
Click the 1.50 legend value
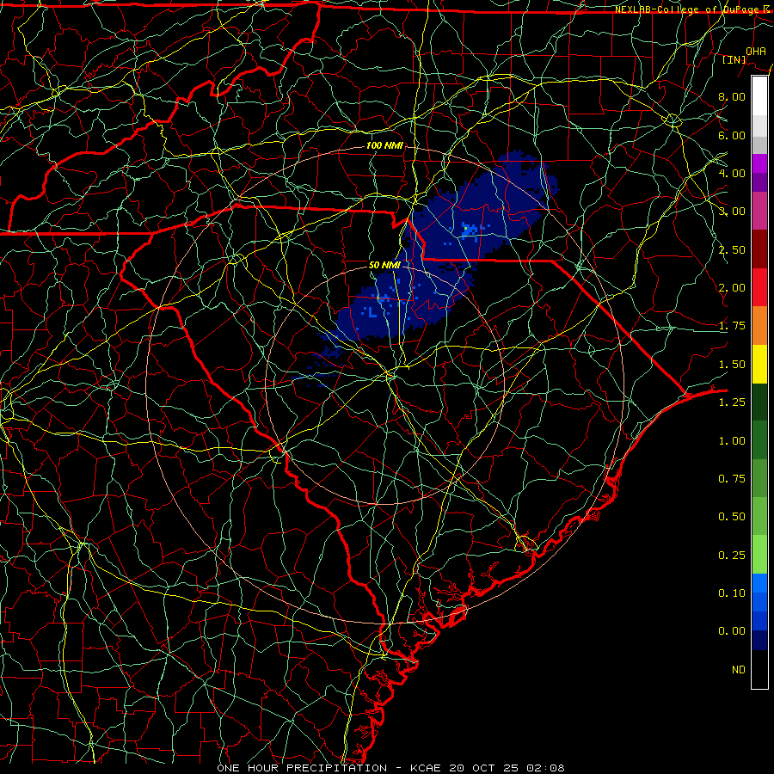tap(732, 365)
